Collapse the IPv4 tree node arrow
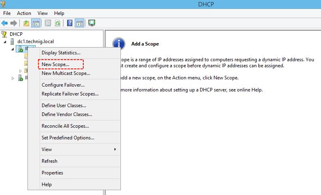321x195 pixels. [12, 49]
